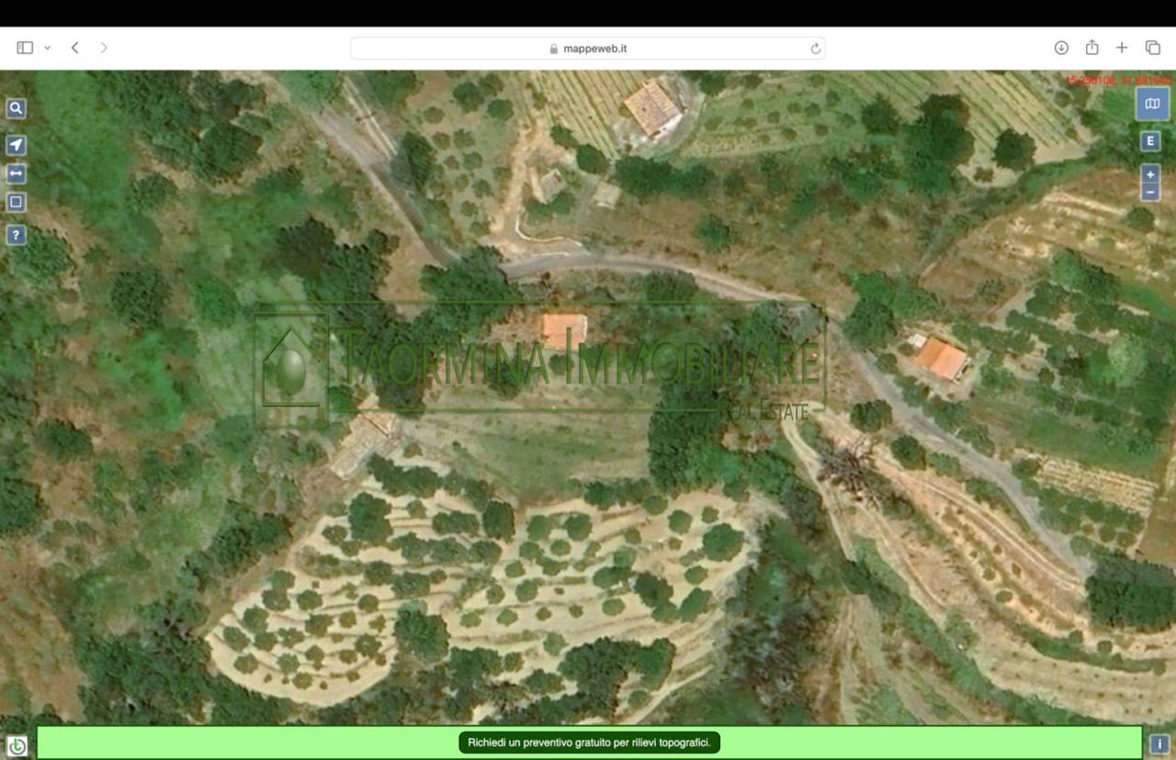Zoom in with the plus button
The image size is (1176, 760).
(x=1149, y=173)
